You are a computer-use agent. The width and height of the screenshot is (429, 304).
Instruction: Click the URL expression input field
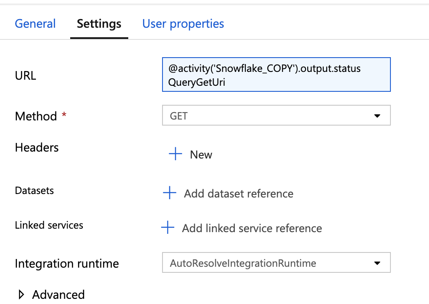pyautogui.click(x=276, y=74)
